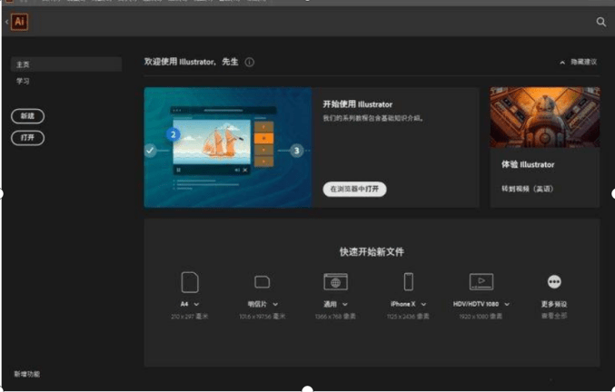Click the Adobe Illustrator Ai logo

(19, 22)
